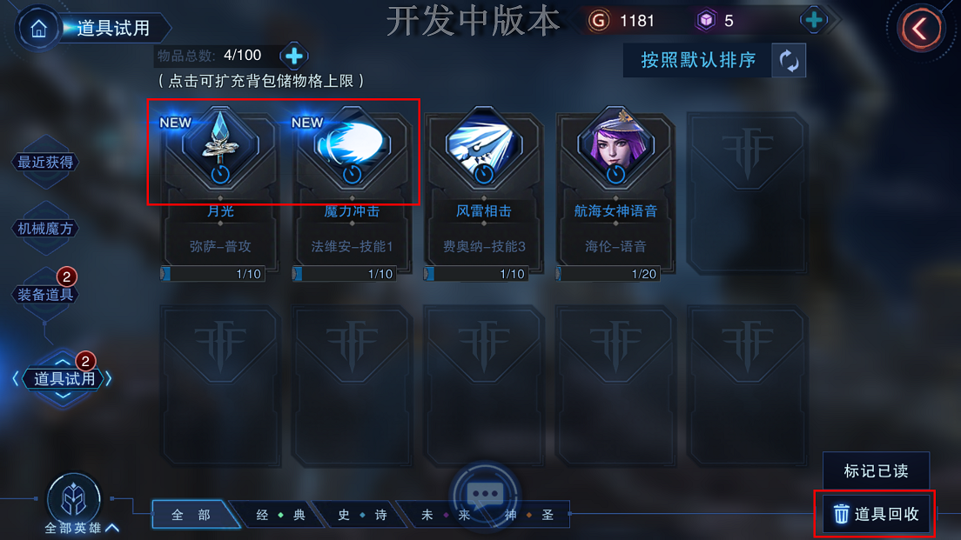Click the 道具回收 recycle button
961x540 pixels.
click(x=875, y=514)
